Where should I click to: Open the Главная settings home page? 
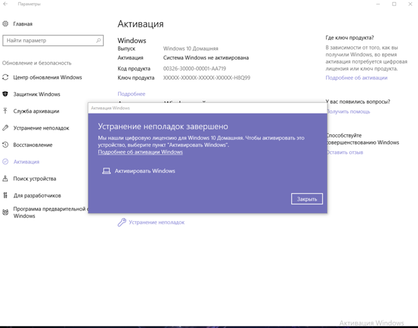click(23, 24)
